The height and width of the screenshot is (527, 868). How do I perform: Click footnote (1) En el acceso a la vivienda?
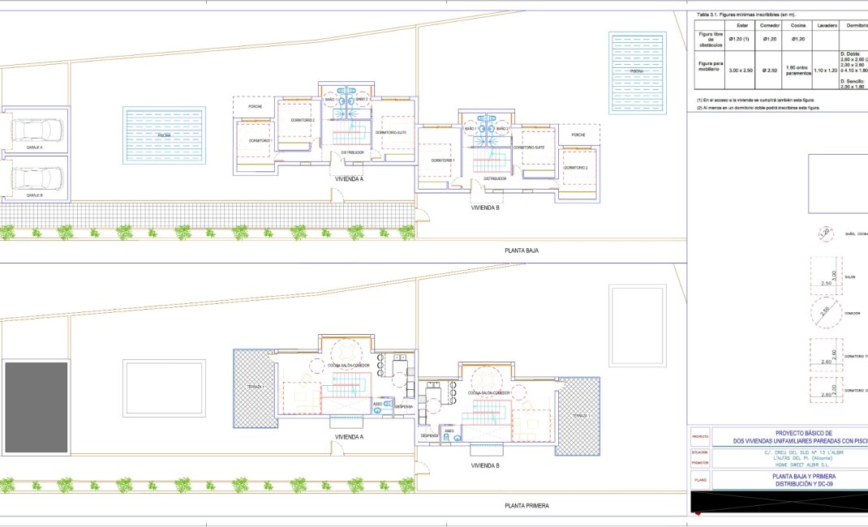click(755, 100)
